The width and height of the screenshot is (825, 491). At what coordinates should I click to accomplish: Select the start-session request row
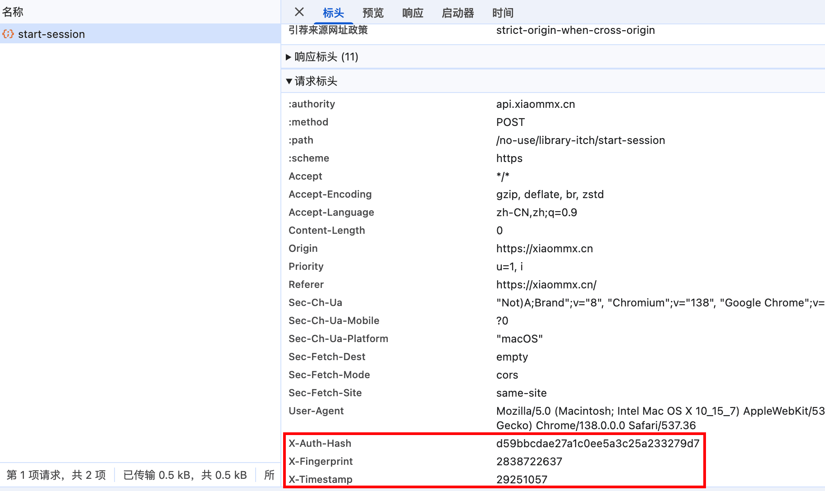pos(140,34)
